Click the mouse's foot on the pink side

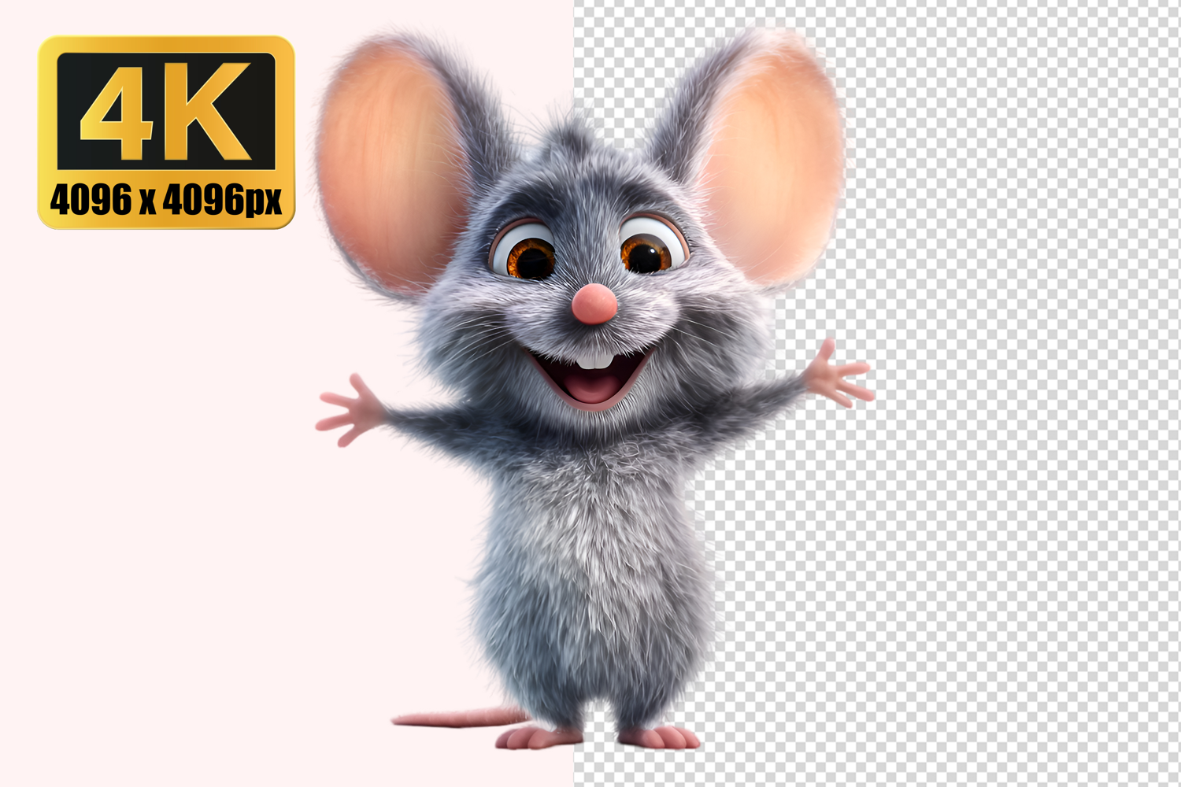(535, 737)
